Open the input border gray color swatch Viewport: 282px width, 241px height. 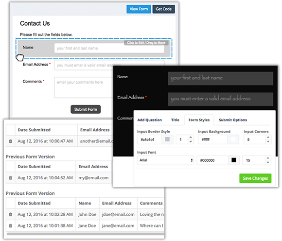click(x=167, y=139)
